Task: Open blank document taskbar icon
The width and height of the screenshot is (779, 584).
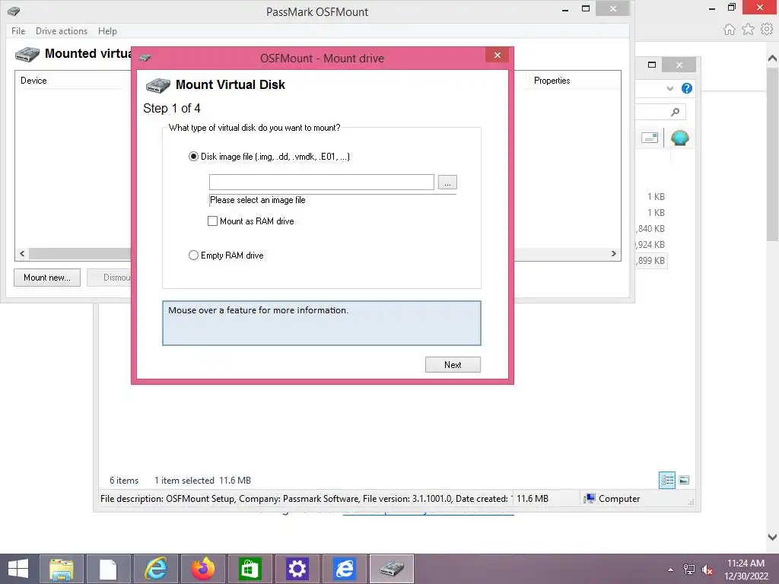Action: 108,569
